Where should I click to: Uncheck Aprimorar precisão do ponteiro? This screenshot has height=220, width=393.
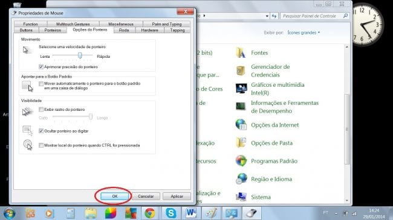click(41, 67)
